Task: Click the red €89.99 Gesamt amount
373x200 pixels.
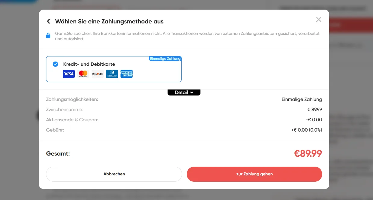Action: 308,153
